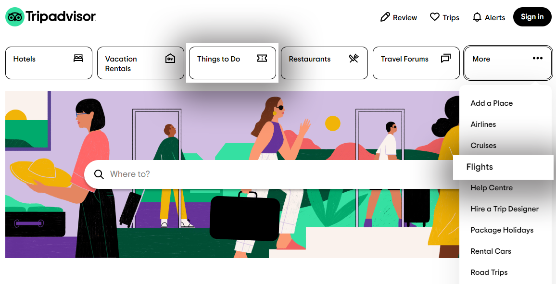Click the Sign in button
This screenshot has height=284, width=556.
click(x=532, y=17)
